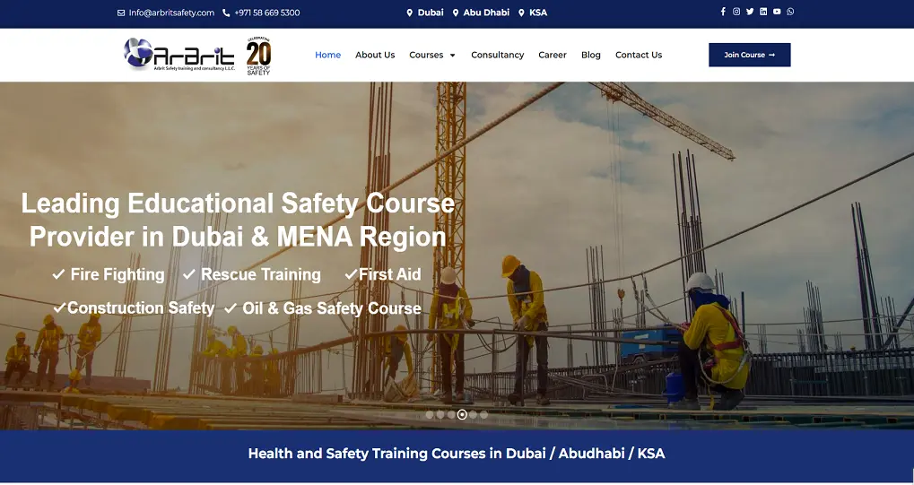Open the Consultancy menu item
Image resolution: width=914 pixels, height=485 pixels.
pyautogui.click(x=497, y=55)
